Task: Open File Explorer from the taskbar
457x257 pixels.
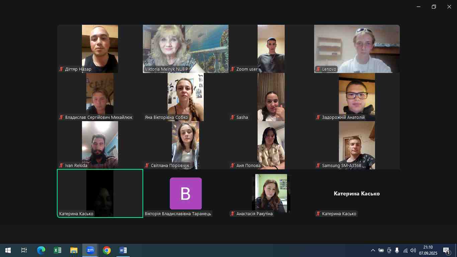Action: point(74,250)
